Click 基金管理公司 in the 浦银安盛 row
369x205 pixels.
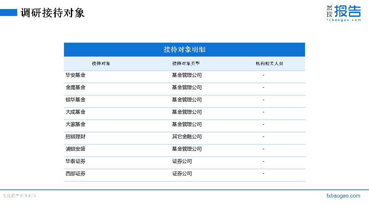pos(187,149)
